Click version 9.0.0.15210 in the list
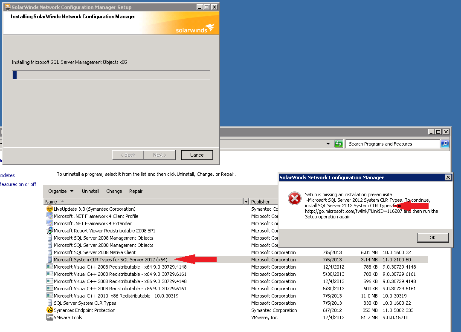 [395, 318]
